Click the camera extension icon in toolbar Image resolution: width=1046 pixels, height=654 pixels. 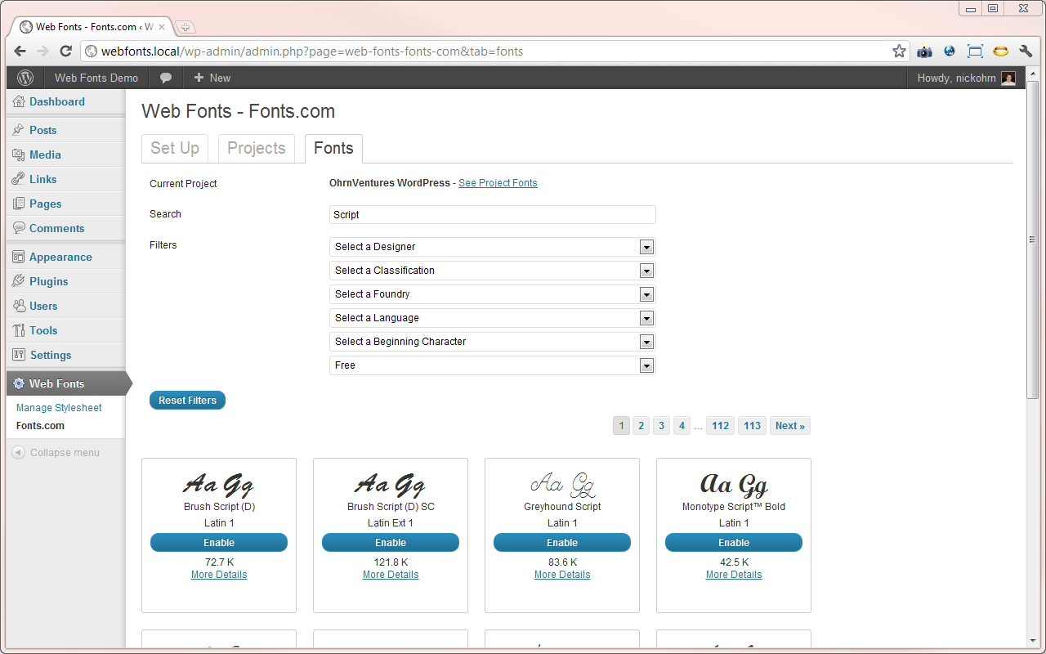(x=924, y=51)
